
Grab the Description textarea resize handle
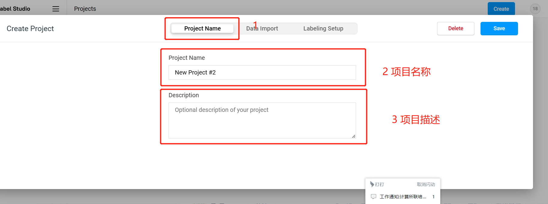pyautogui.click(x=354, y=136)
